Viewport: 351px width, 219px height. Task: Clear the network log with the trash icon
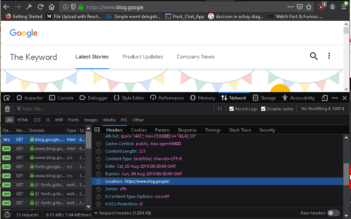click(8, 109)
